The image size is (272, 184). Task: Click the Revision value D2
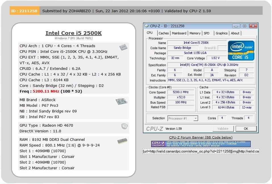point(246,75)
